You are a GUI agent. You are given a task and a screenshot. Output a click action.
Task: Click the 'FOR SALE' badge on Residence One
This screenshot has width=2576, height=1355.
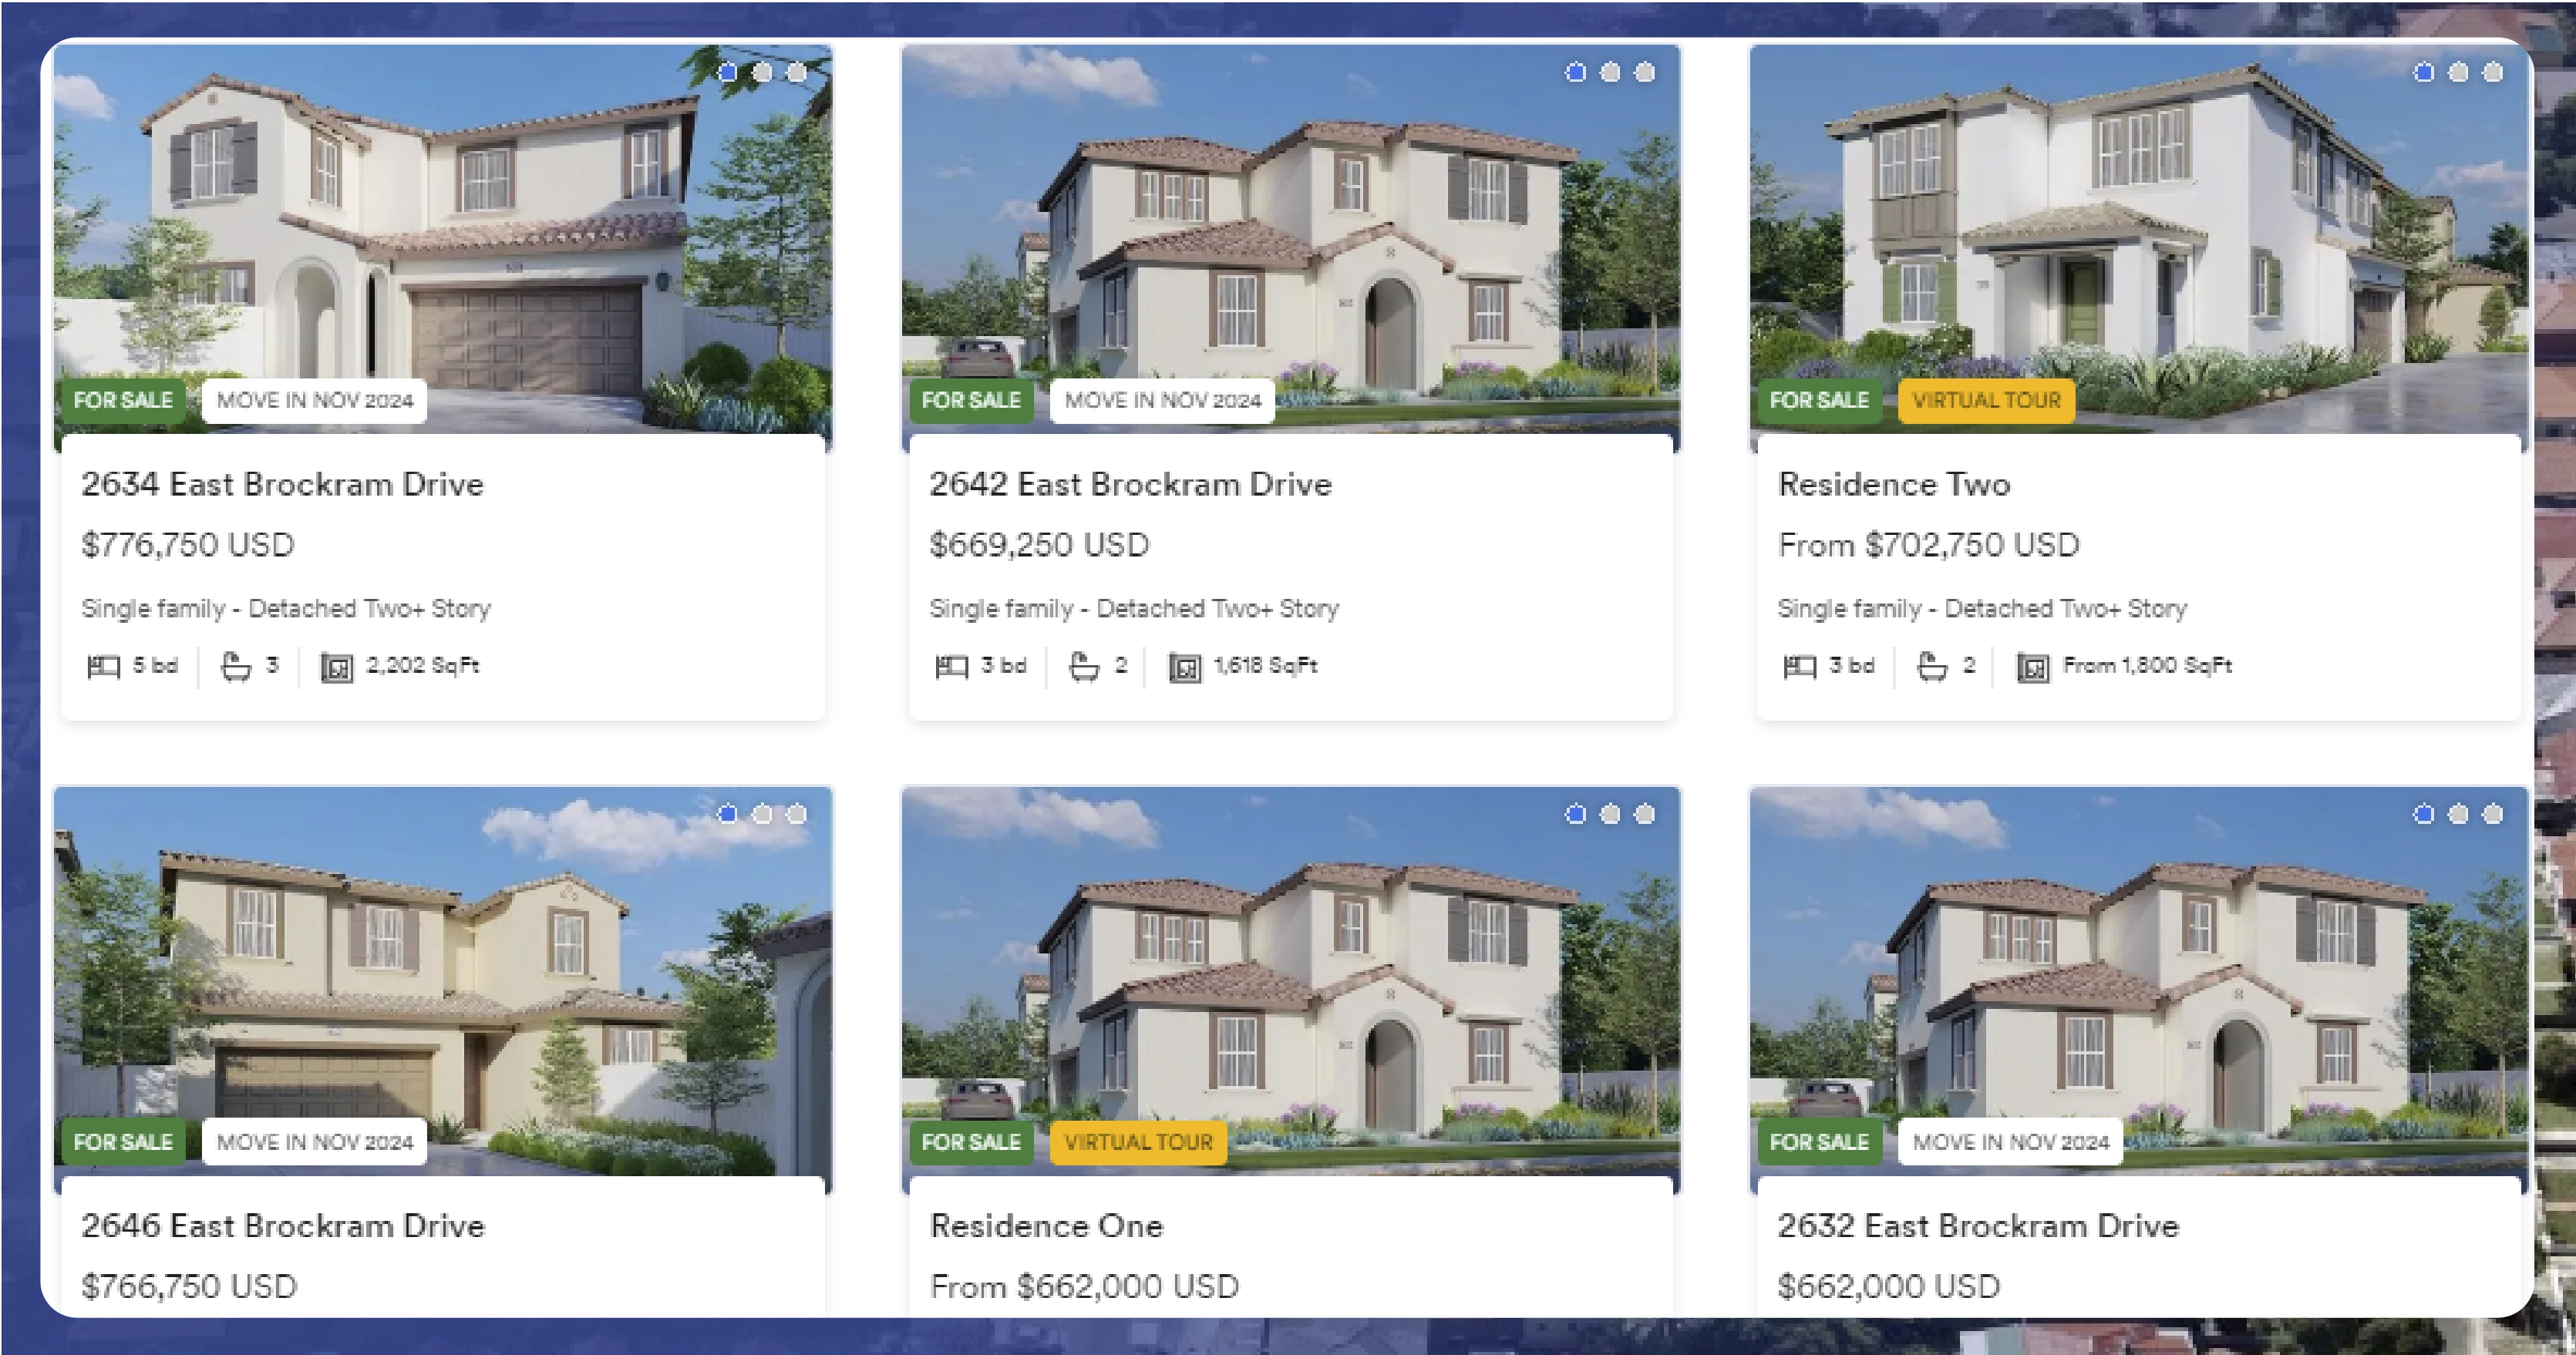pyautogui.click(x=971, y=1141)
